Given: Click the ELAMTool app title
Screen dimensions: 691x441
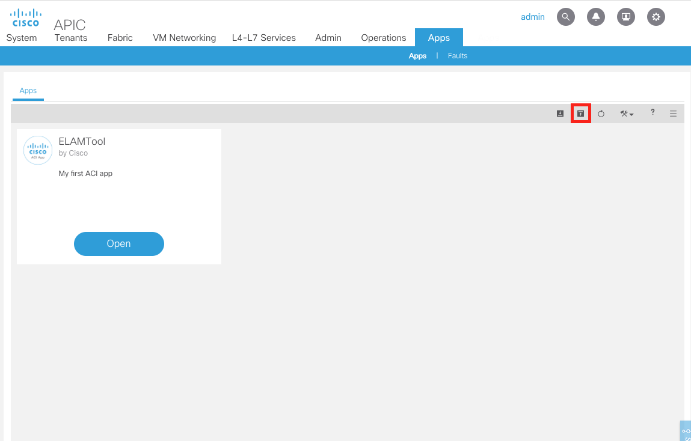Looking at the screenshot, I should coord(82,141).
